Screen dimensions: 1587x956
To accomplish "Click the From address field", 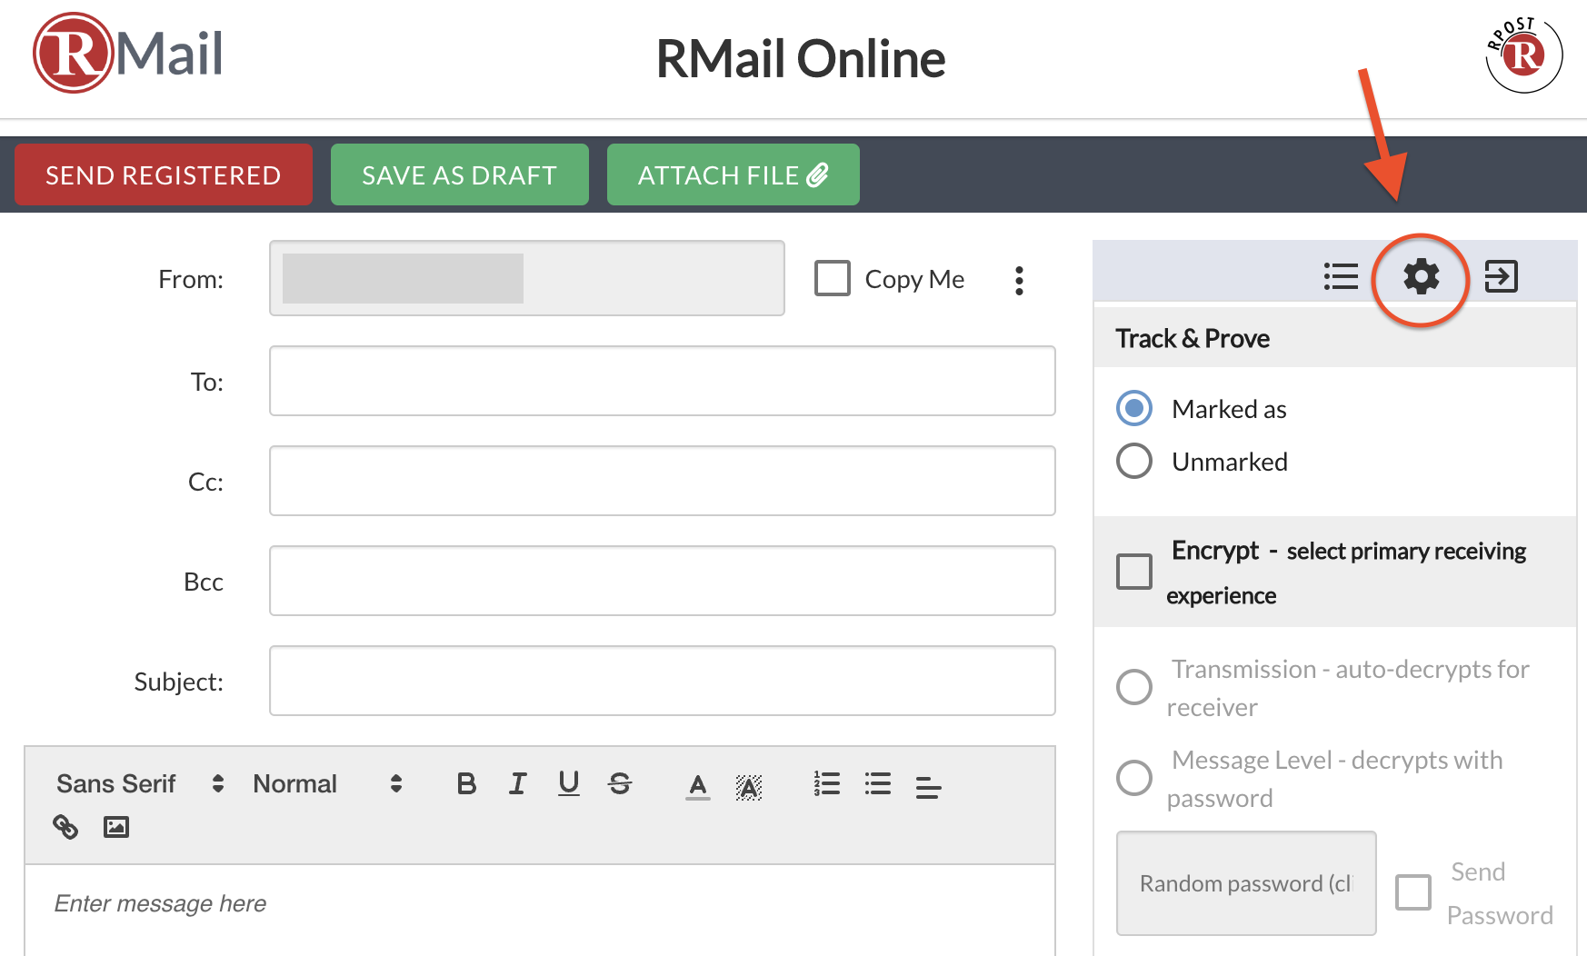I will 527,278.
